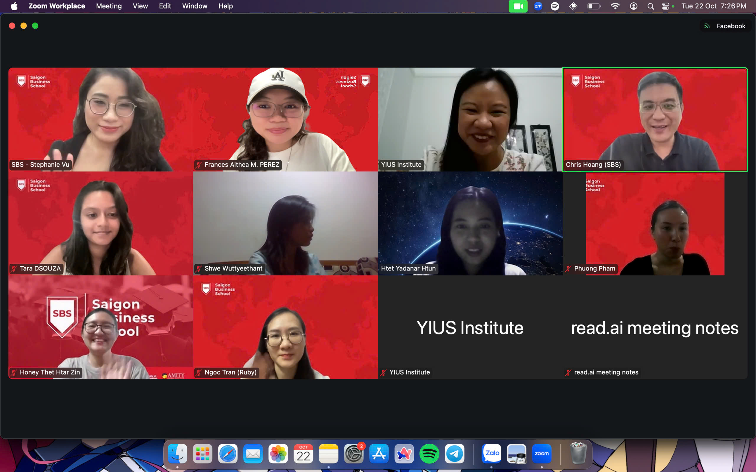Toggle read.ai meeting notes mute indicator
Screen dimensions: 756x472
[x=568, y=372]
